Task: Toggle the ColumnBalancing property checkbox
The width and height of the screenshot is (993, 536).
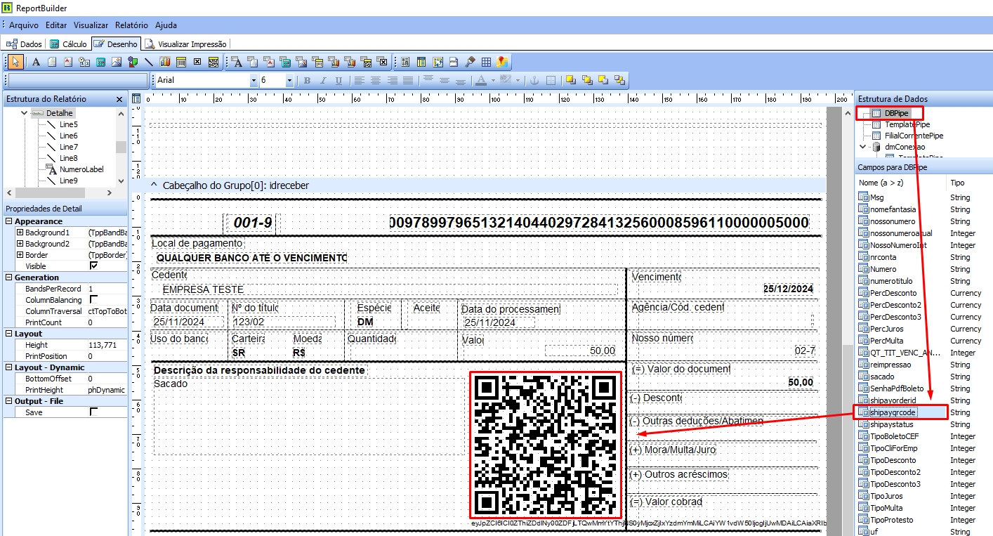Action: (x=93, y=300)
